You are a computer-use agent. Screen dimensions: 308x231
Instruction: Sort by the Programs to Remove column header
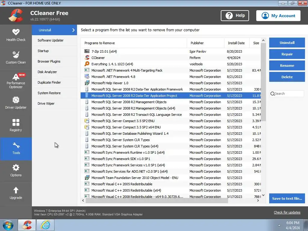pos(134,43)
